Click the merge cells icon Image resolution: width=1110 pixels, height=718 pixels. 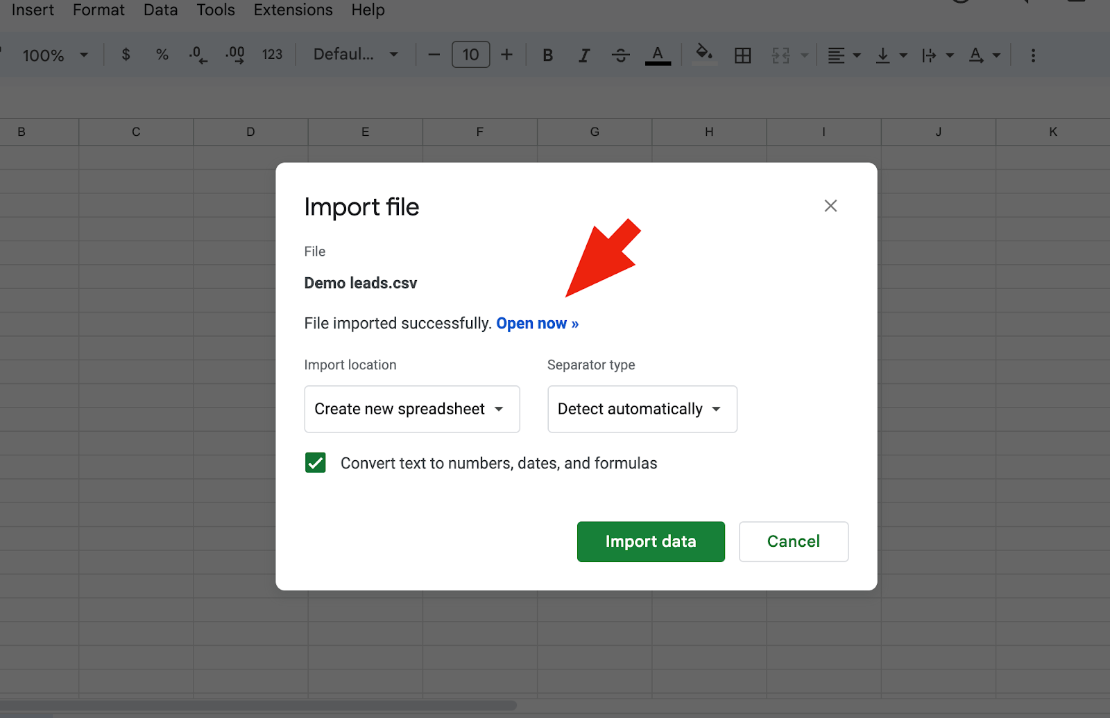pyautogui.click(x=781, y=55)
